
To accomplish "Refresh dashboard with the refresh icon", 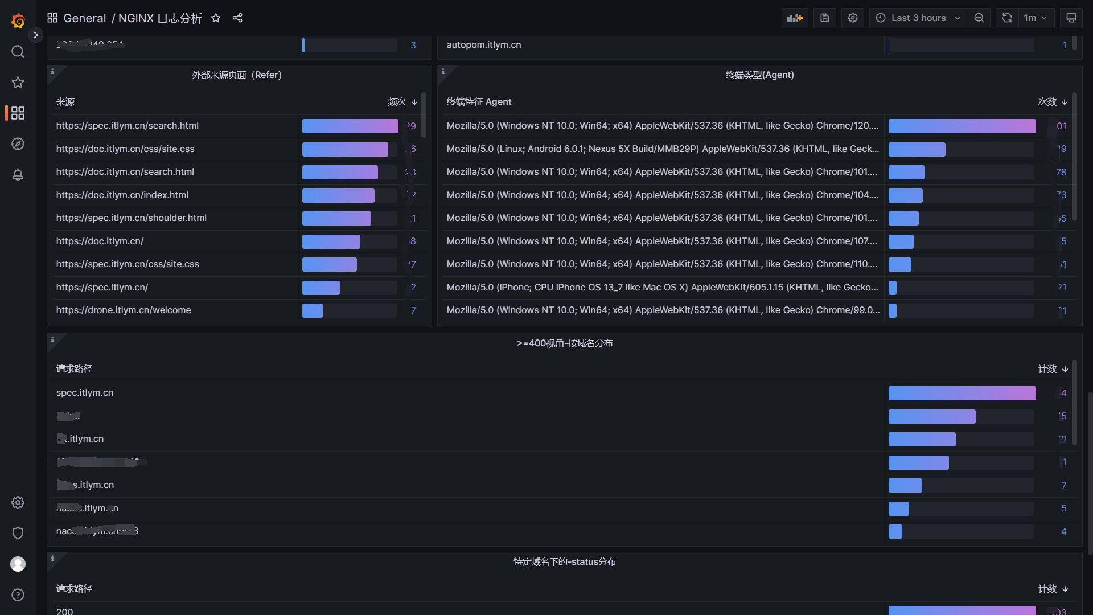I will tap(1007, 18).
